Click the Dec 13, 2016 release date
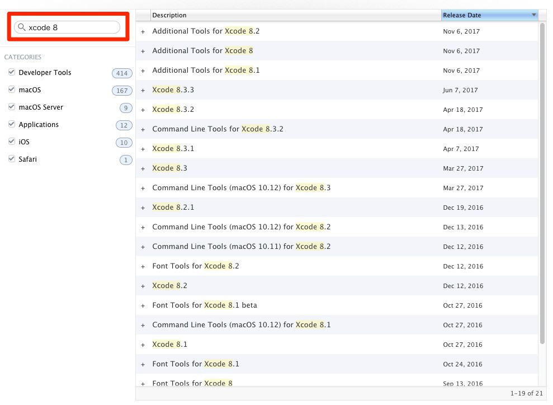553x405 pixels. coord(463,227)
